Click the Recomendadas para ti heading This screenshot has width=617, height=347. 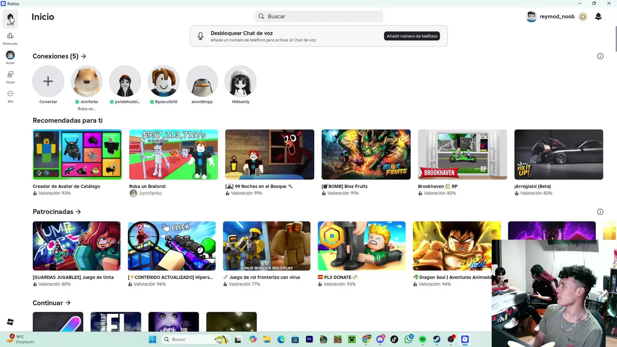(x=67, y=120)
